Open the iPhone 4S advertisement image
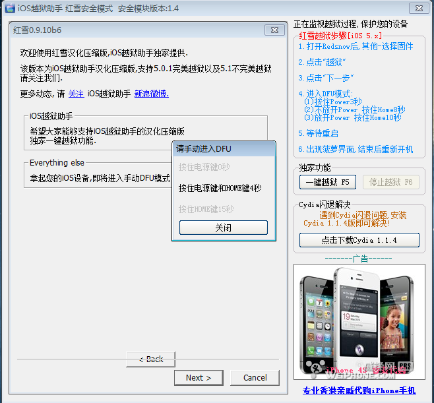Screen dimensions: 434x403 pos(359,322)
